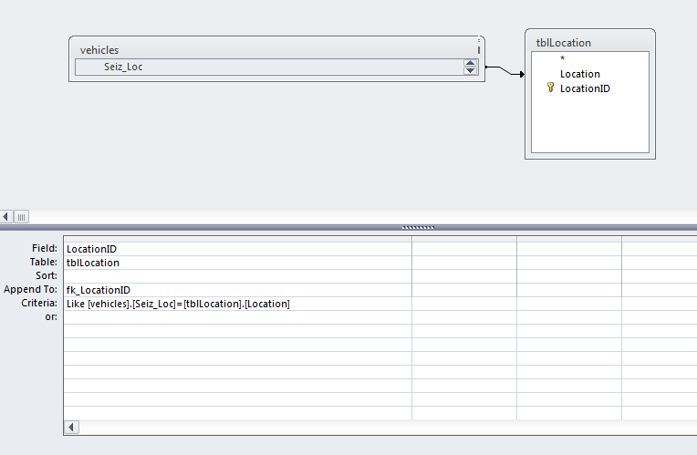Click the primary key icon beside LocationID

(550, 88)
